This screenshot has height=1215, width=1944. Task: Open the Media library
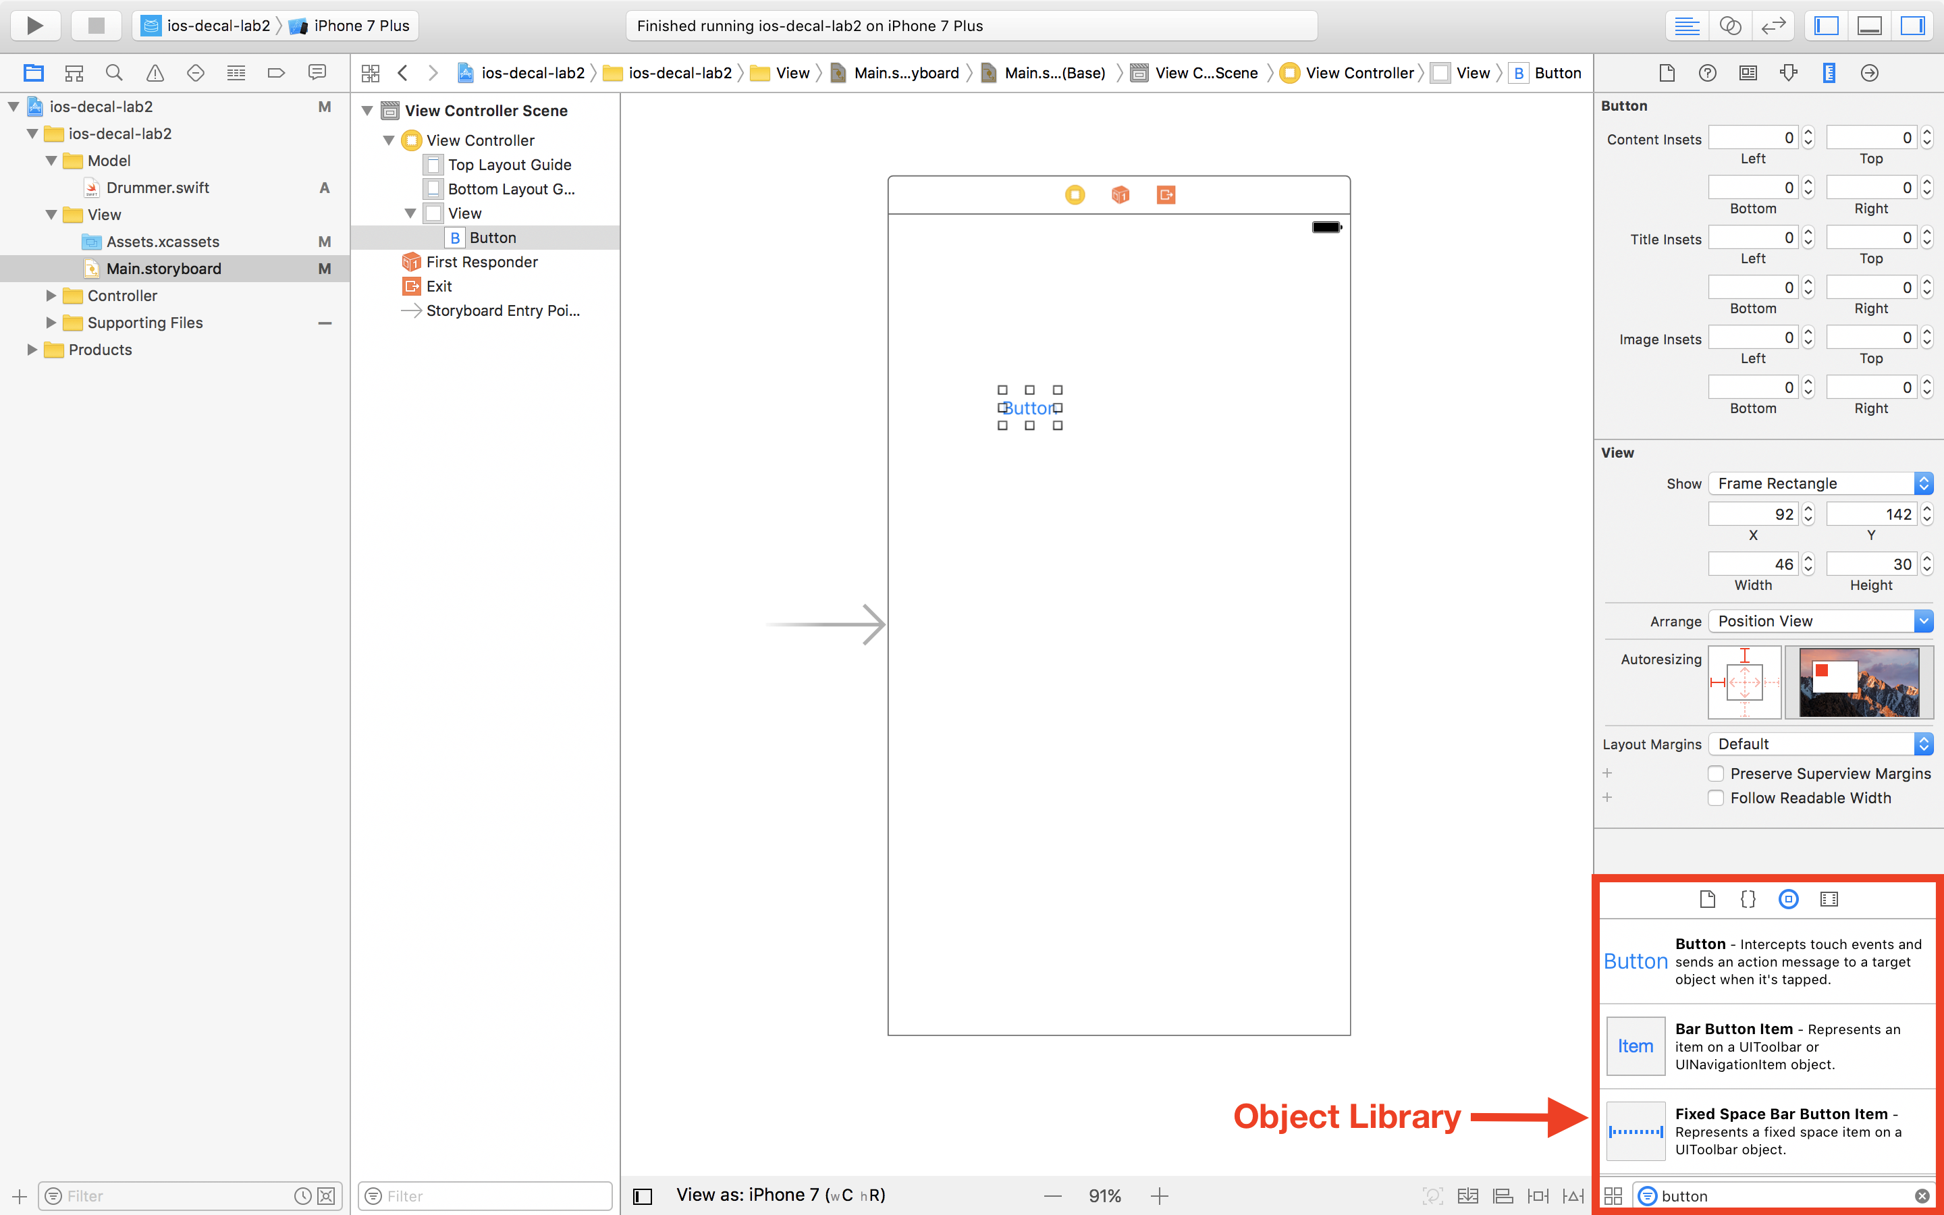pos(1829,899)
